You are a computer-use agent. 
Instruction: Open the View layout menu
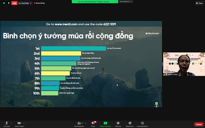click(199, 3)
